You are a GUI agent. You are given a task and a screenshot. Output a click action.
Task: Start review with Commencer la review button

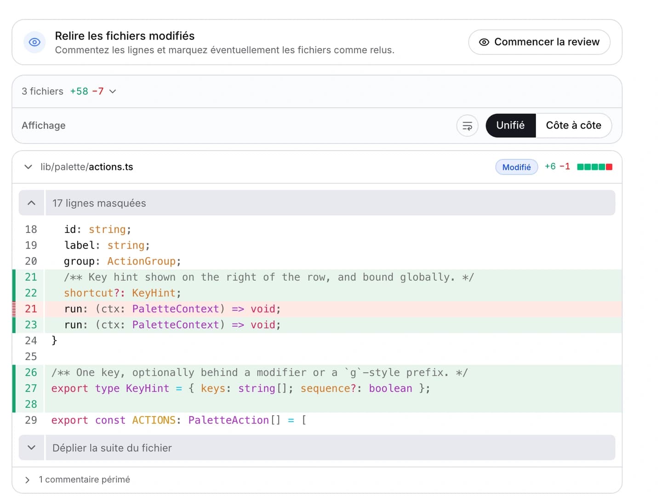[539, 42]
